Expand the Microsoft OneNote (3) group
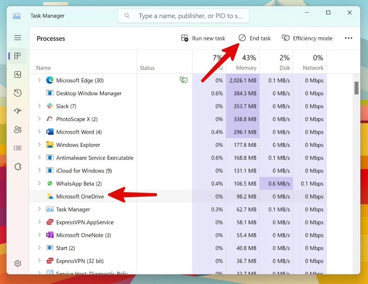Viewport: 368px width, 284px height. tap(39, 234)
